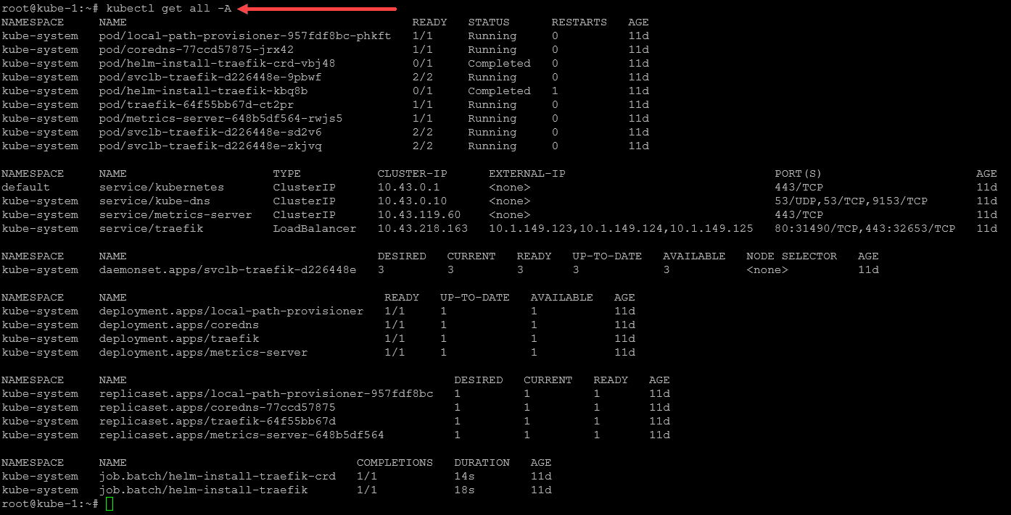Click job.batch/helm-install-traefik-crd row
This screenshot has width=1011, height=515.
[x=277, y=477]
